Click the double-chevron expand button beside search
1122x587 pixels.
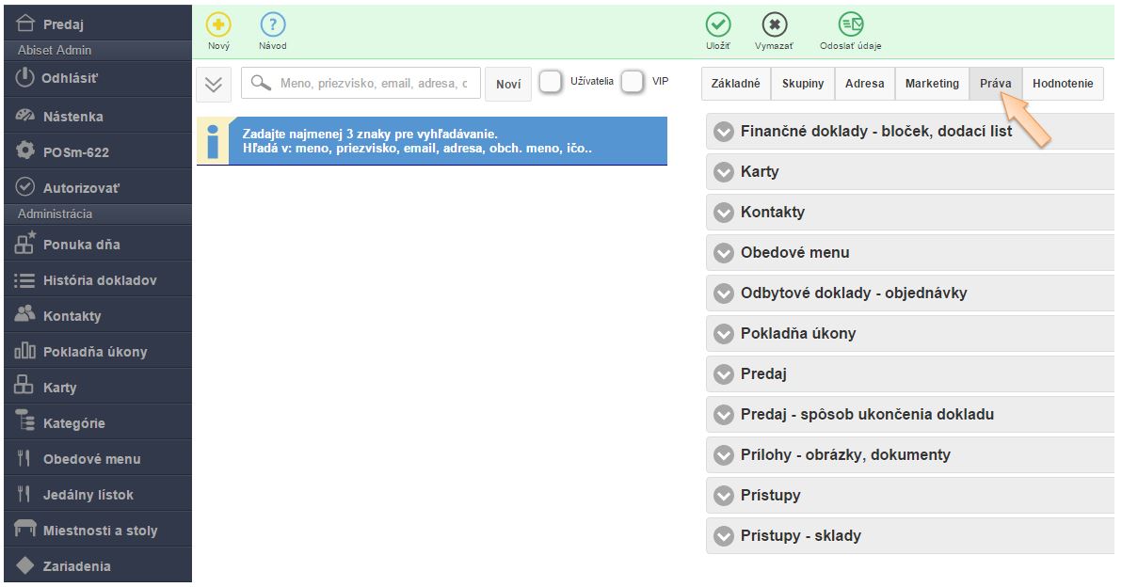(x=214, y=84)
